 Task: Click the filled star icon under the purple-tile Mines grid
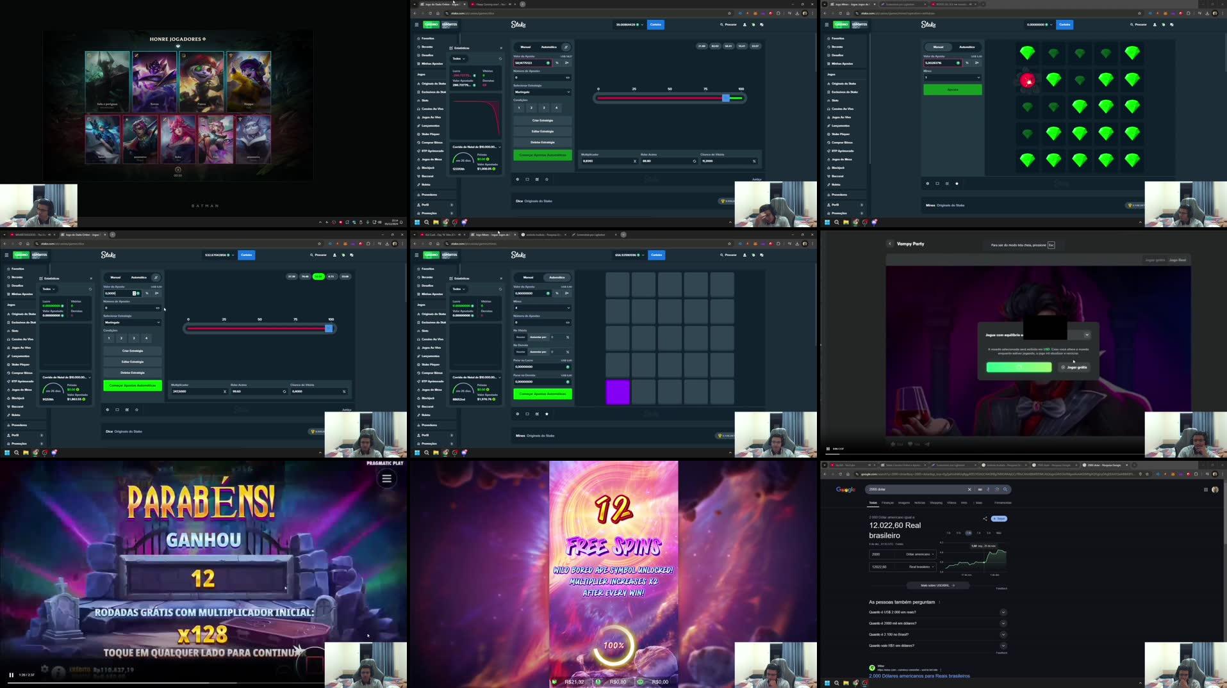click(547, 413)
